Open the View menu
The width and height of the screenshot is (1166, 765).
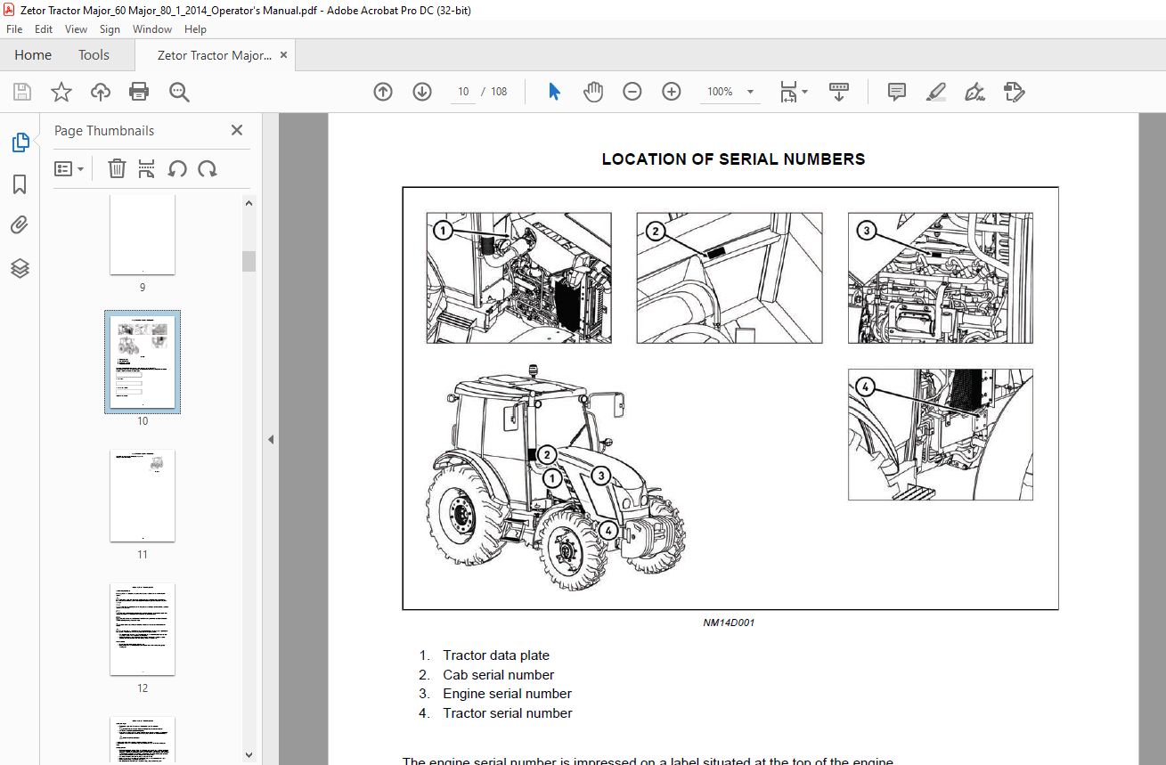pyautogui.click(x=76, y=29)
